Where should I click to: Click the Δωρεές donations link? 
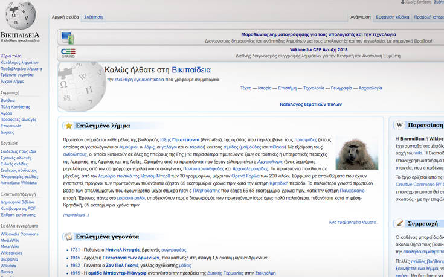click(7, 132)
